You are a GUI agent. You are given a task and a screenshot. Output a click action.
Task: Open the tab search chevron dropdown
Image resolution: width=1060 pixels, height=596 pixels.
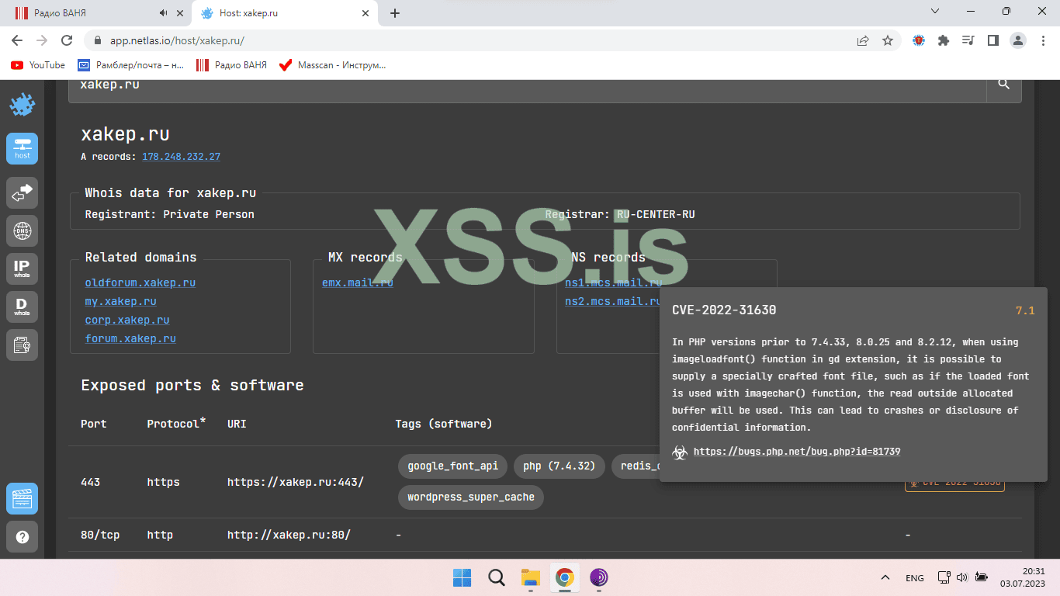tap(935, 12)
